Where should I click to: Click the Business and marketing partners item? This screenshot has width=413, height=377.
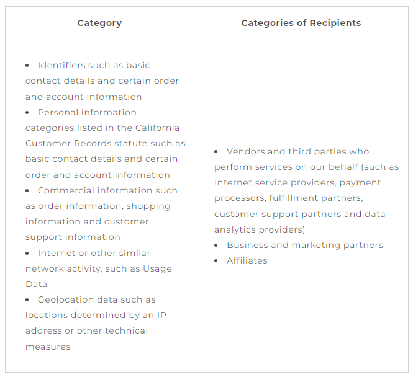305,245
